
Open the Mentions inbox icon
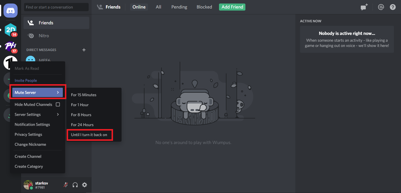pyautogui.click(x=381, y=7)
